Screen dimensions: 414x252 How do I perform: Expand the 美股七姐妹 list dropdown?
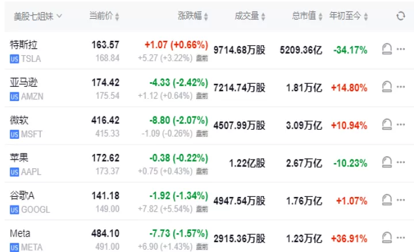pos(38,16)
